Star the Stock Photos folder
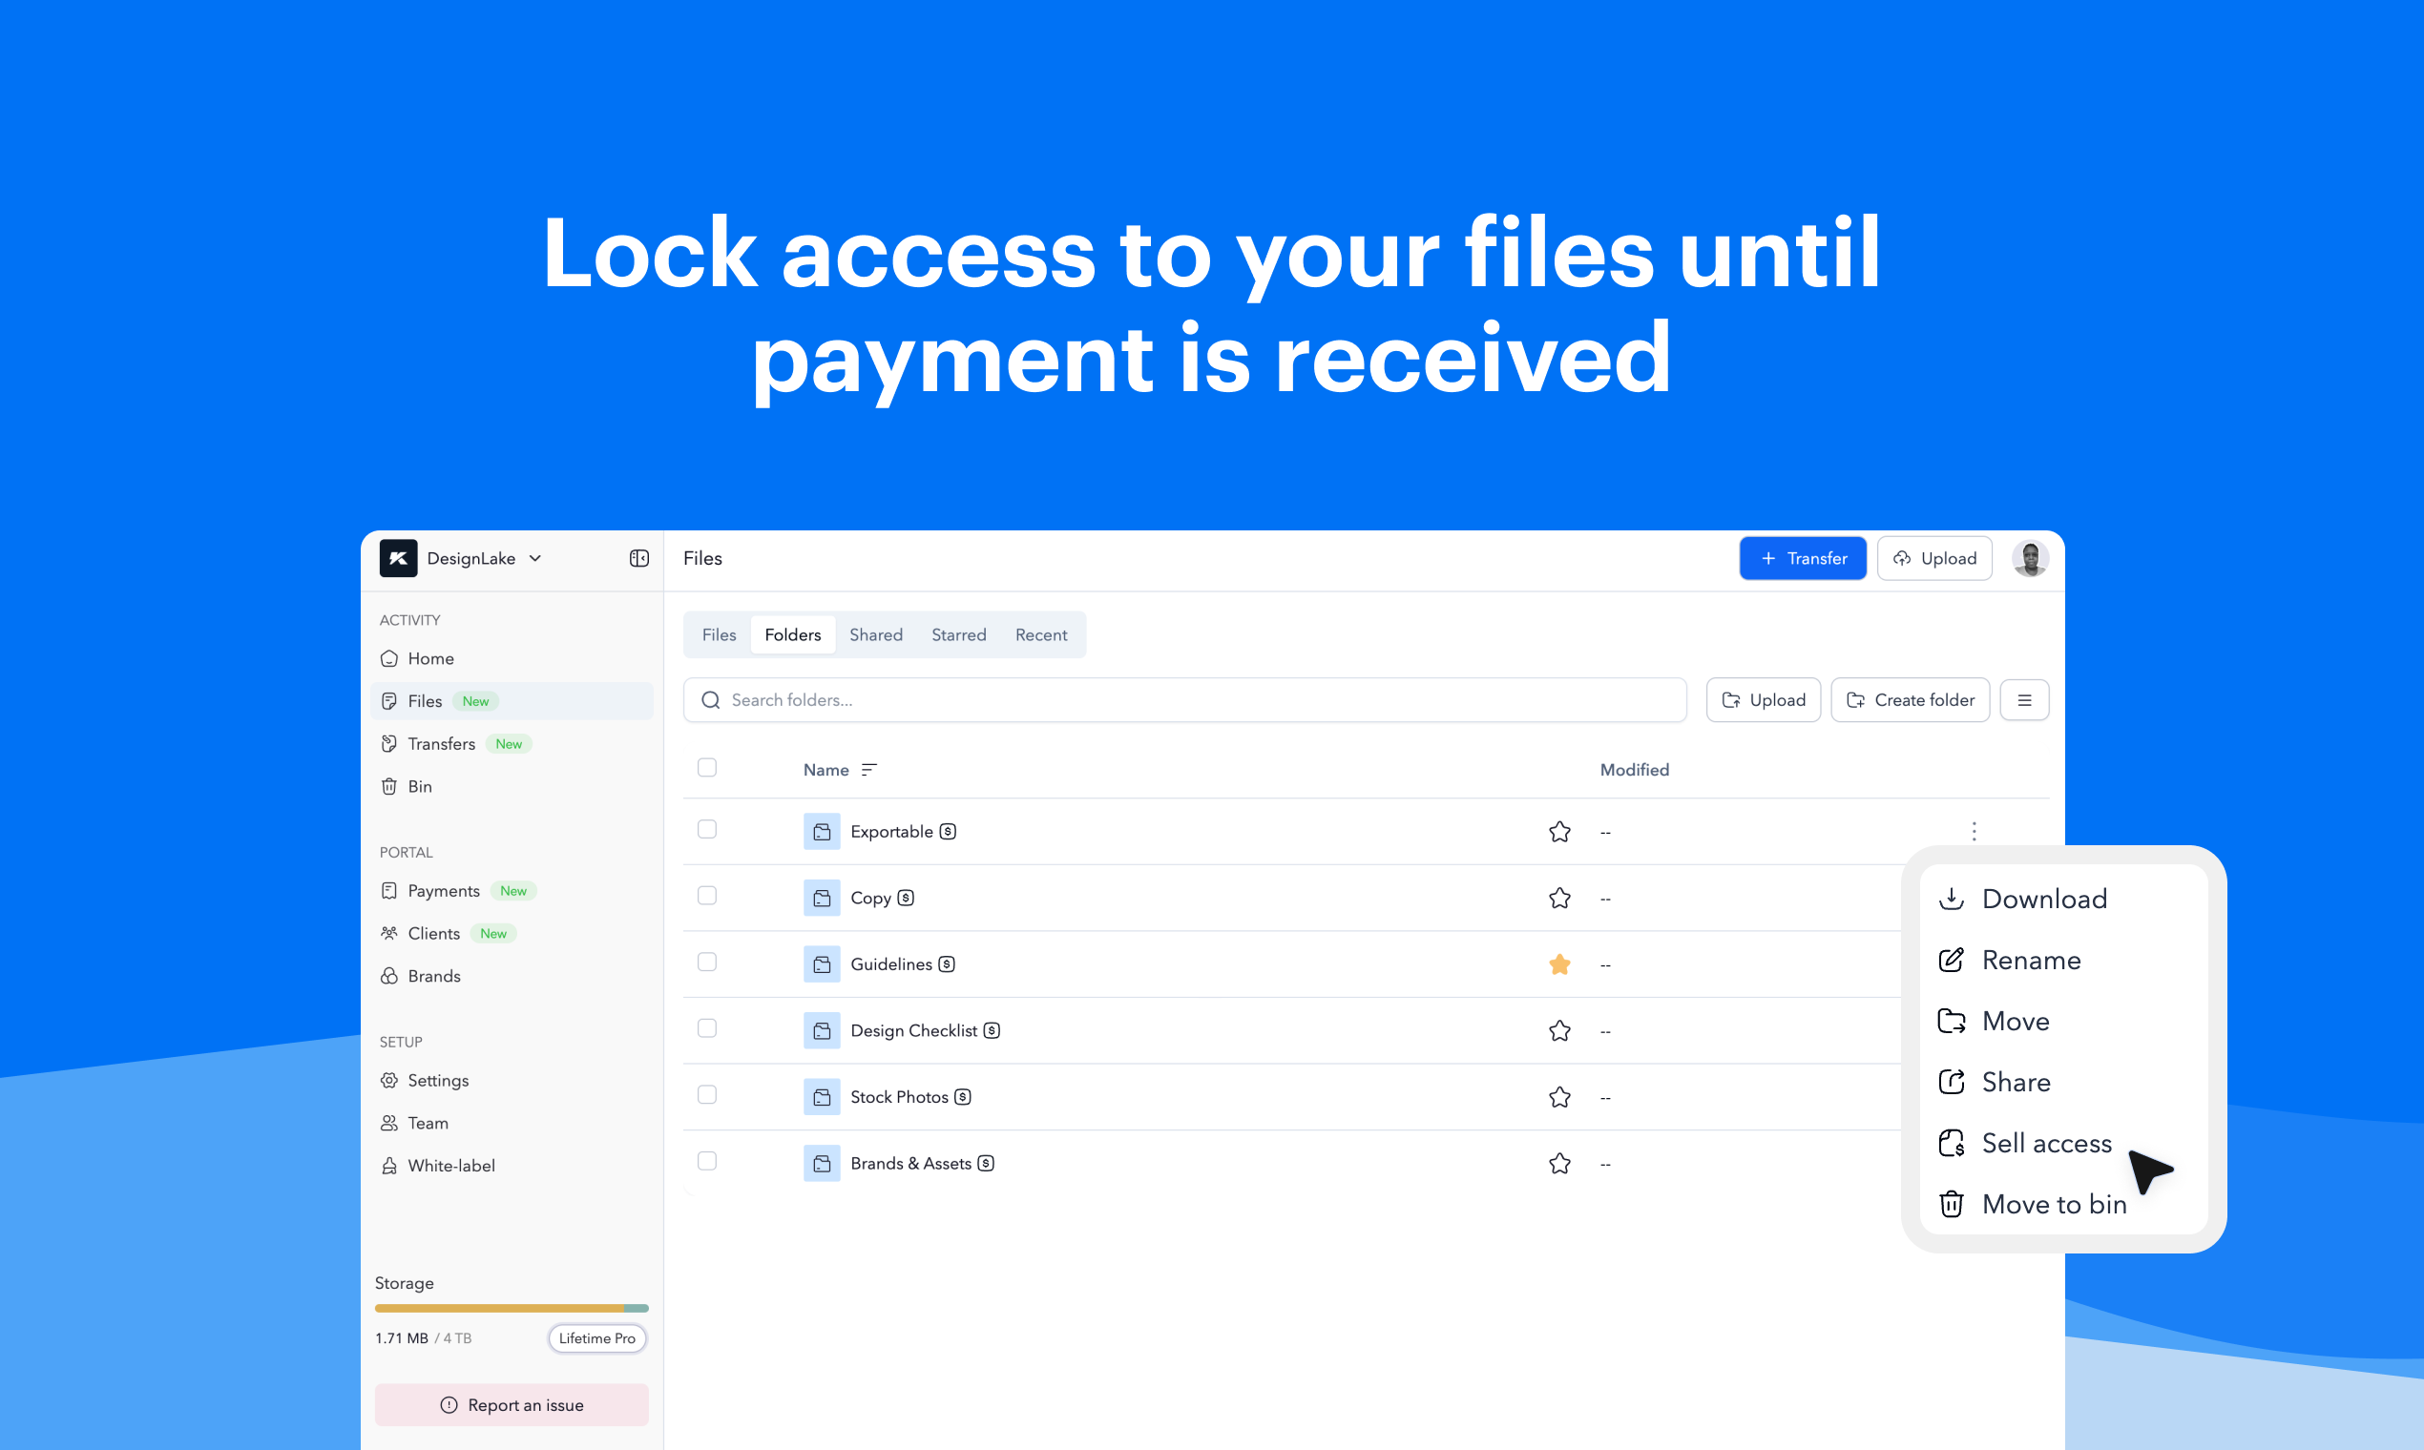Viewport: 2424px width, 1450px height. [x=1559, y=1097]
